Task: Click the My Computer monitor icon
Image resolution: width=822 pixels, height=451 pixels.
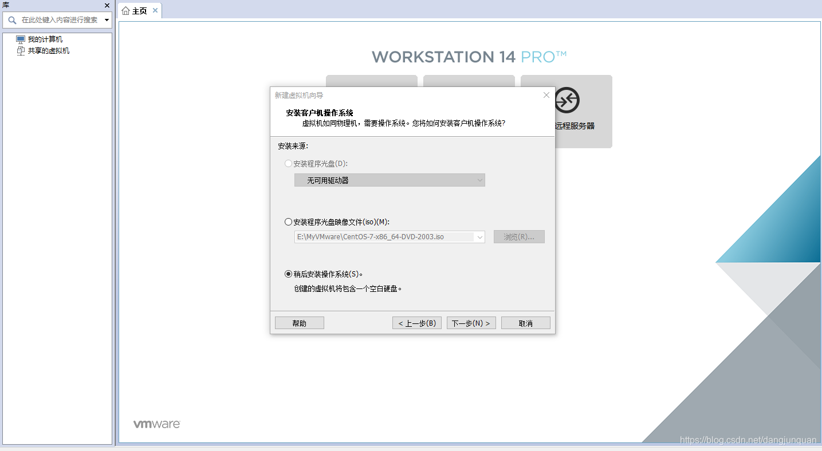Action: pyautogui.click(x=21, y=39)
